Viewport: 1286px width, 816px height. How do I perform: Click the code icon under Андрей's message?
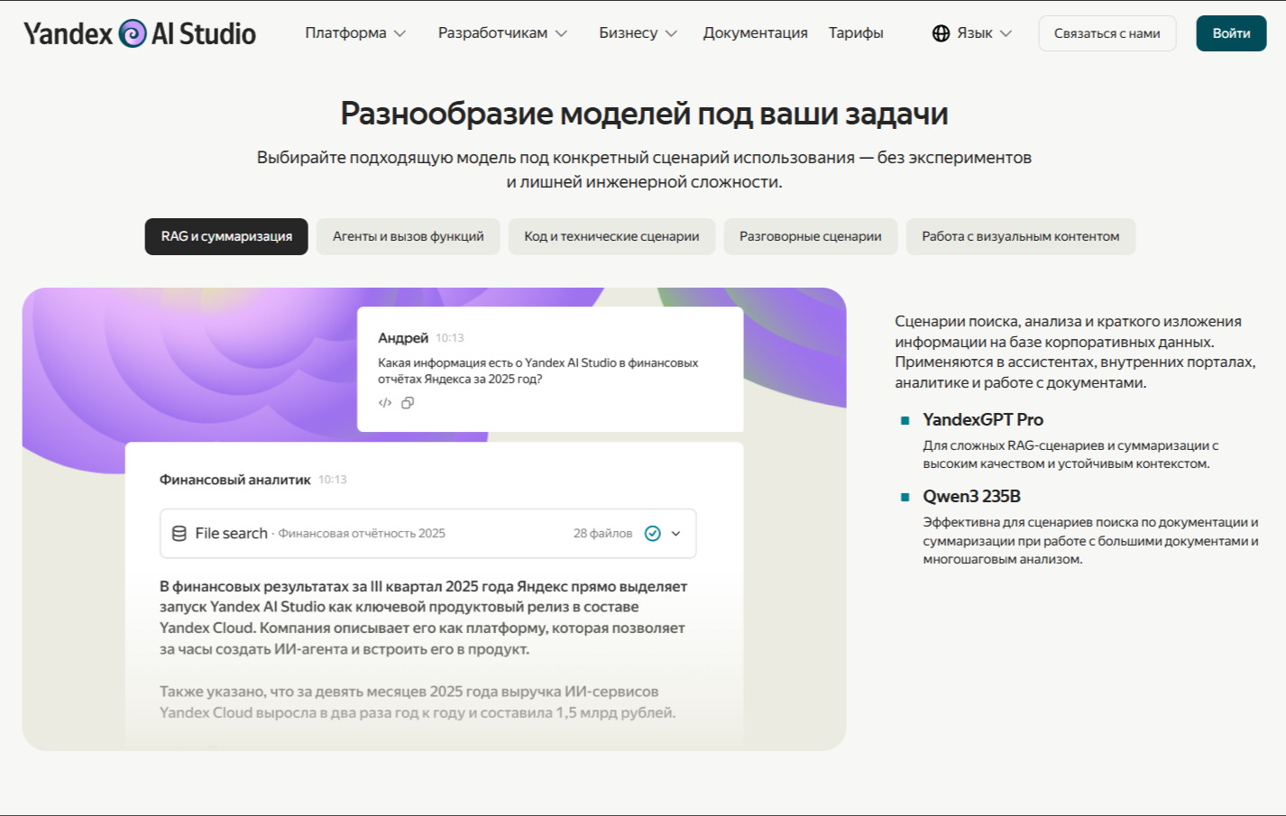click(385, 403)
